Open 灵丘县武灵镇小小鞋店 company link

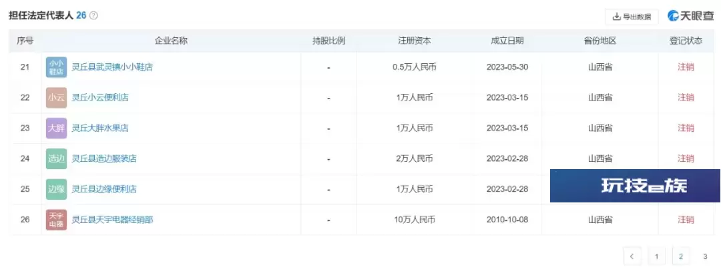click(x=112, y=67)
